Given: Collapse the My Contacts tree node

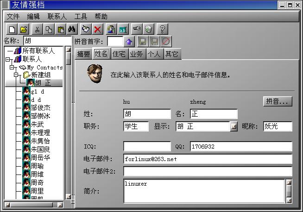Looking at the screenshot, I should point(12,67).
